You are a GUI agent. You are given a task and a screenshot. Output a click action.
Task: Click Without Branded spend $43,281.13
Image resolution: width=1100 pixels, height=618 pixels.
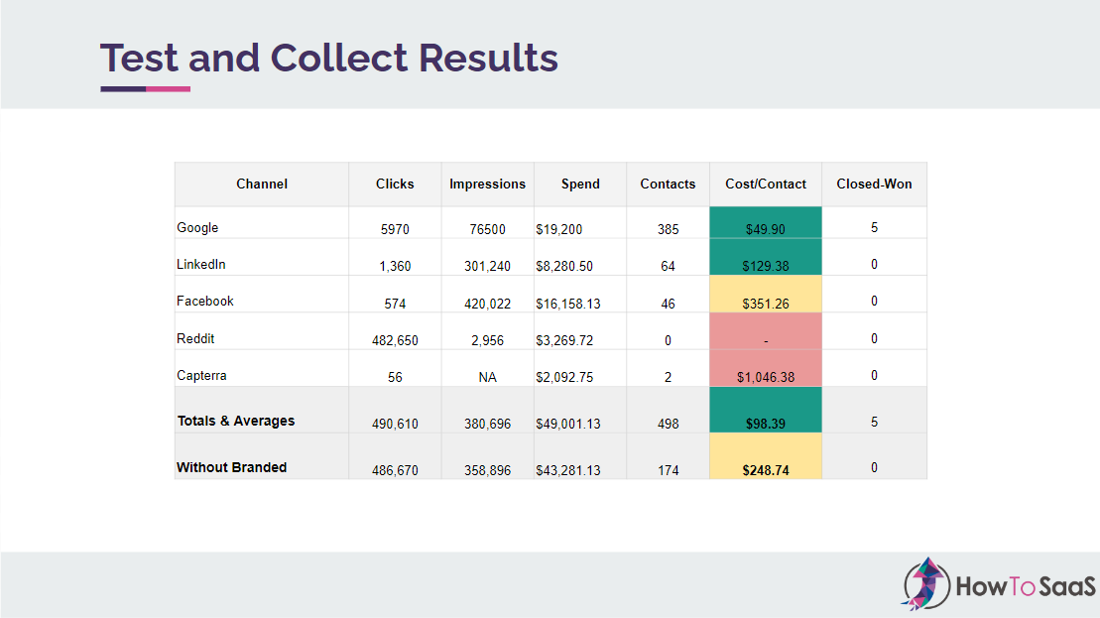coord(568,470)
